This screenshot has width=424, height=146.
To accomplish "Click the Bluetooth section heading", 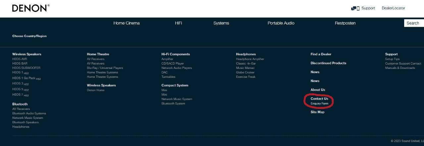I will [20, 104].
